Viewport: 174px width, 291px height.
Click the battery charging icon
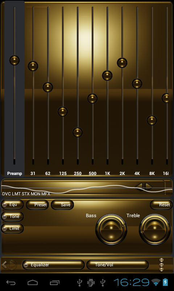[x=165, y=282]
